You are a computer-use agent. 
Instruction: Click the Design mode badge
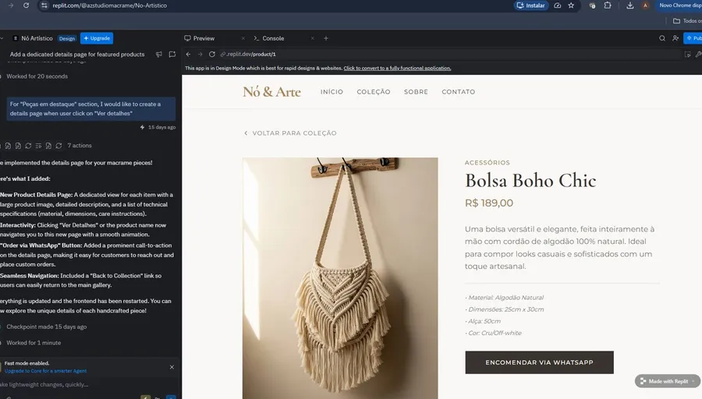click(67, 38)
